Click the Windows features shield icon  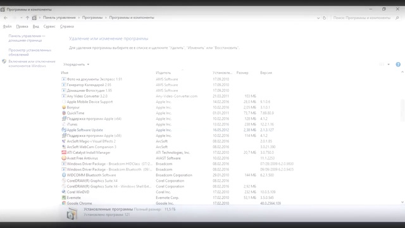click(x=4, y=61)
